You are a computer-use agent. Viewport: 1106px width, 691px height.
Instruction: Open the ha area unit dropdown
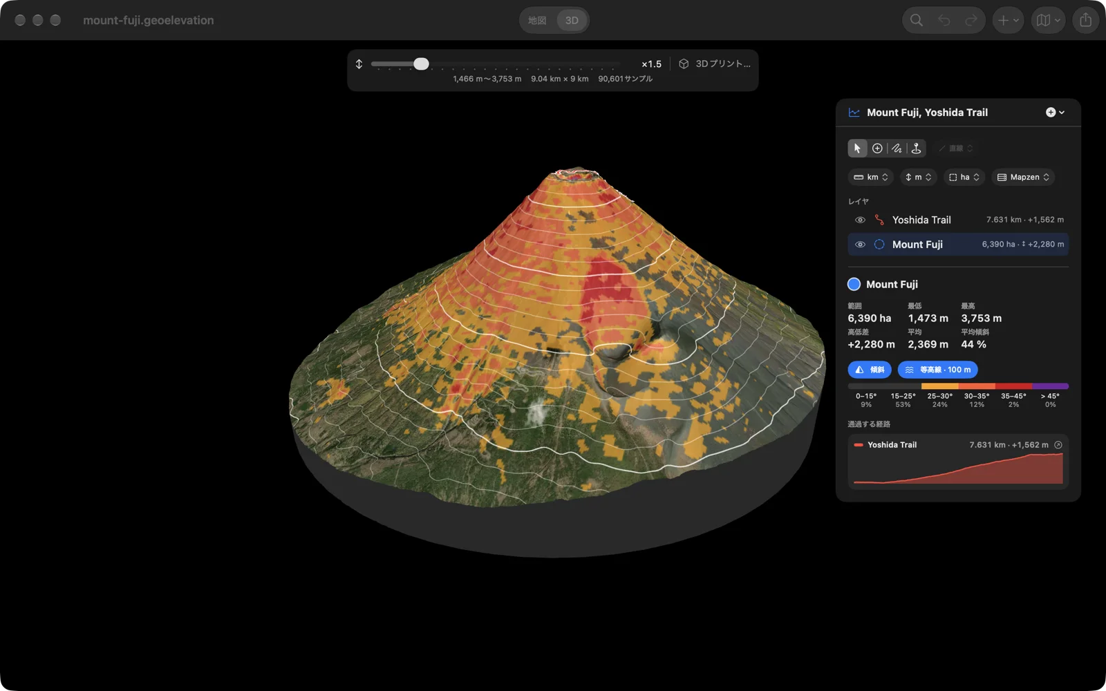point(964,178)
